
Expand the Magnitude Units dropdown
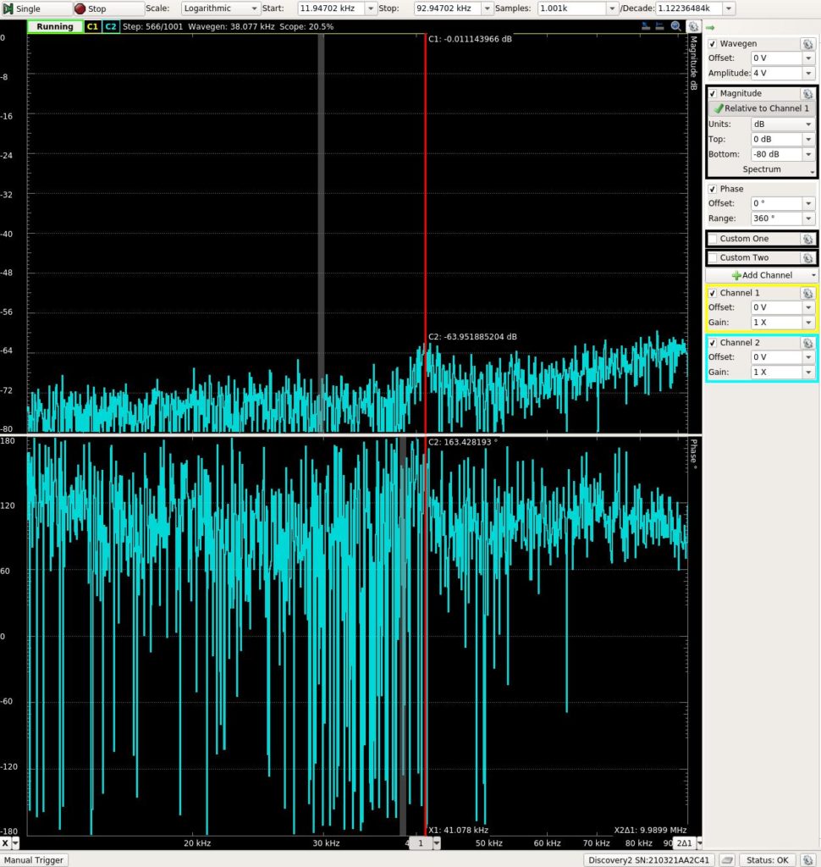(x=783, y=124)
